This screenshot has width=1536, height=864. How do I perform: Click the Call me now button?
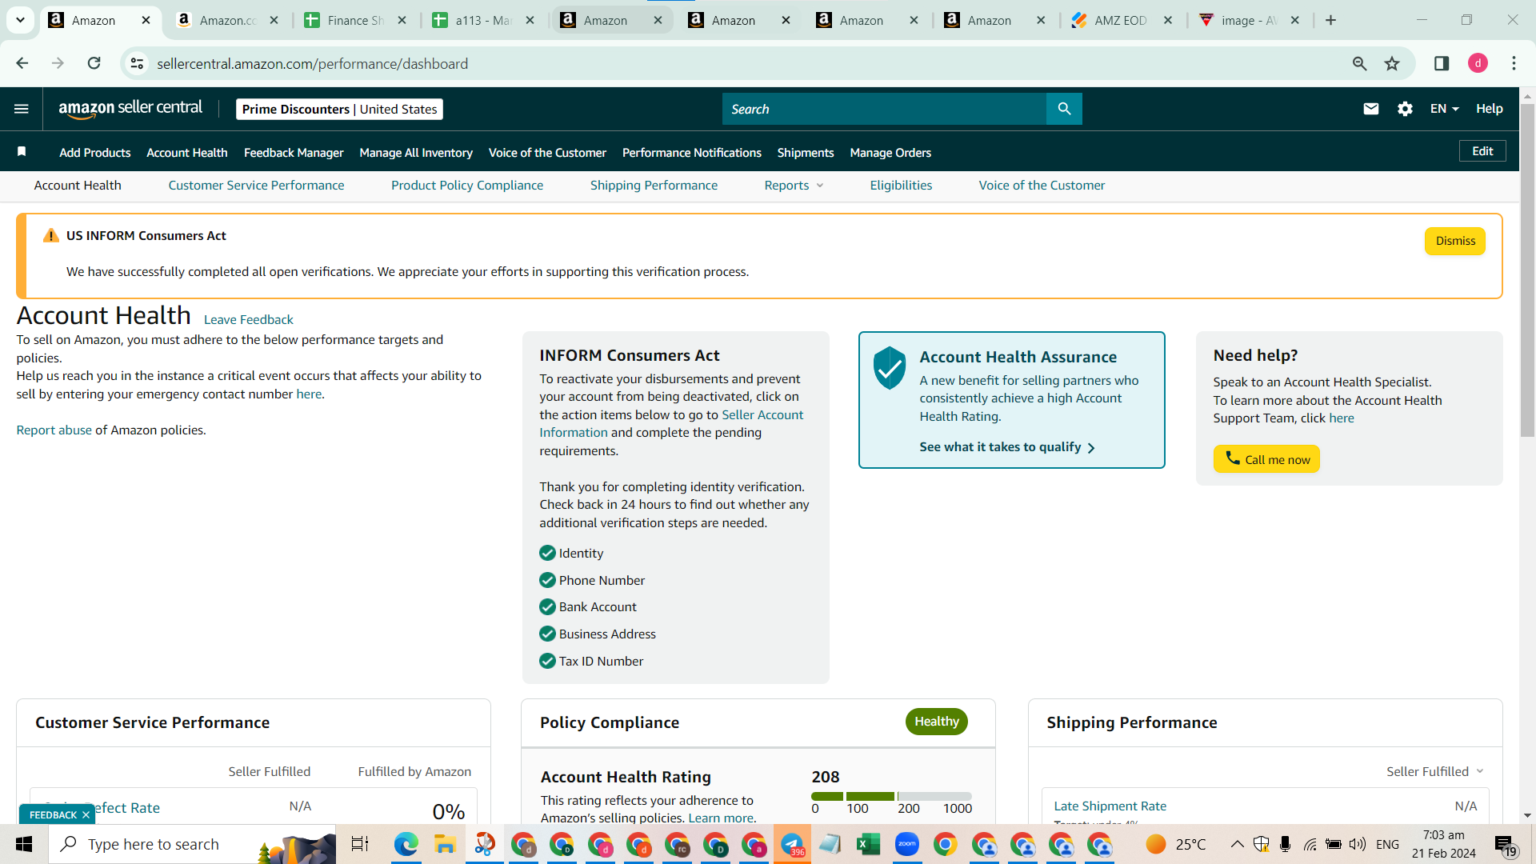(1266, 459)
